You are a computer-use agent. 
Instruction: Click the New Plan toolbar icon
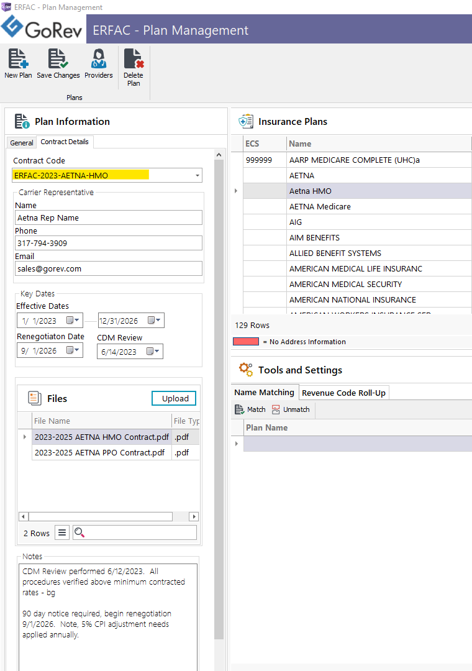[18, 58]
